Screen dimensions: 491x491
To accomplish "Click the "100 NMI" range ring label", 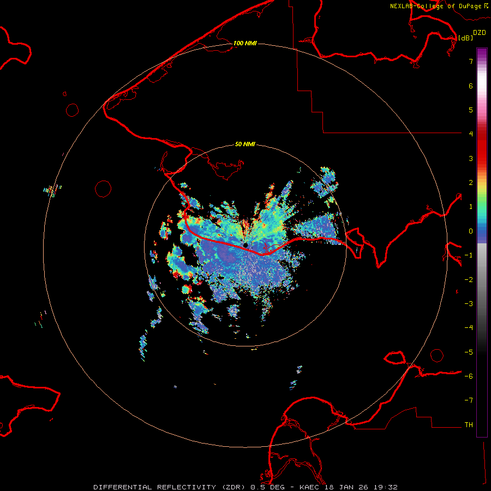I will click(245, 43).
